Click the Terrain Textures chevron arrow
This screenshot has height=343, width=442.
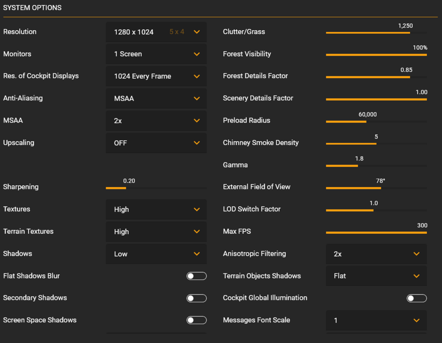(x=197, y=231)
